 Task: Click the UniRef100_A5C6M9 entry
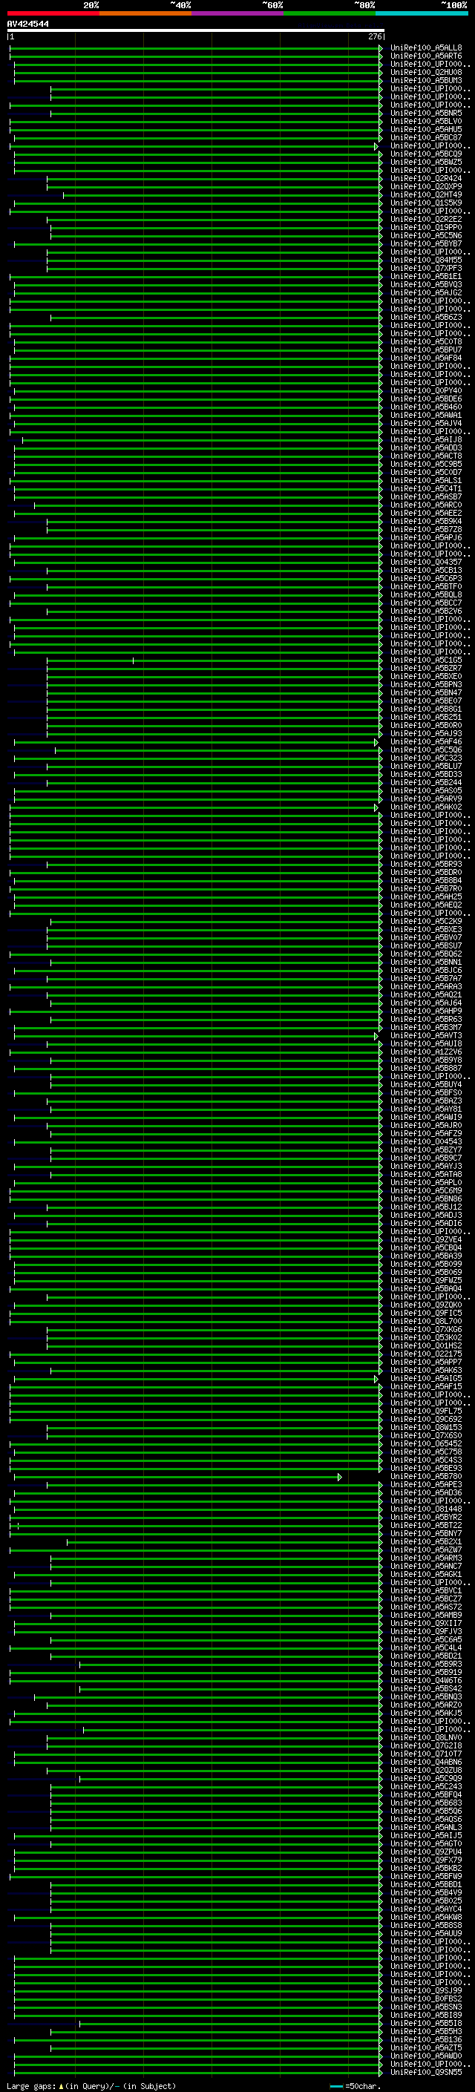(x=426, y=1190)
